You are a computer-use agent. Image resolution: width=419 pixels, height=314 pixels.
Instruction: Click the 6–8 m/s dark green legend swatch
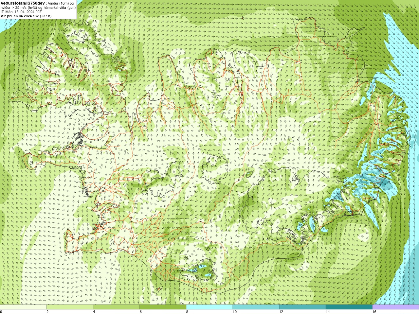[163, 307]
